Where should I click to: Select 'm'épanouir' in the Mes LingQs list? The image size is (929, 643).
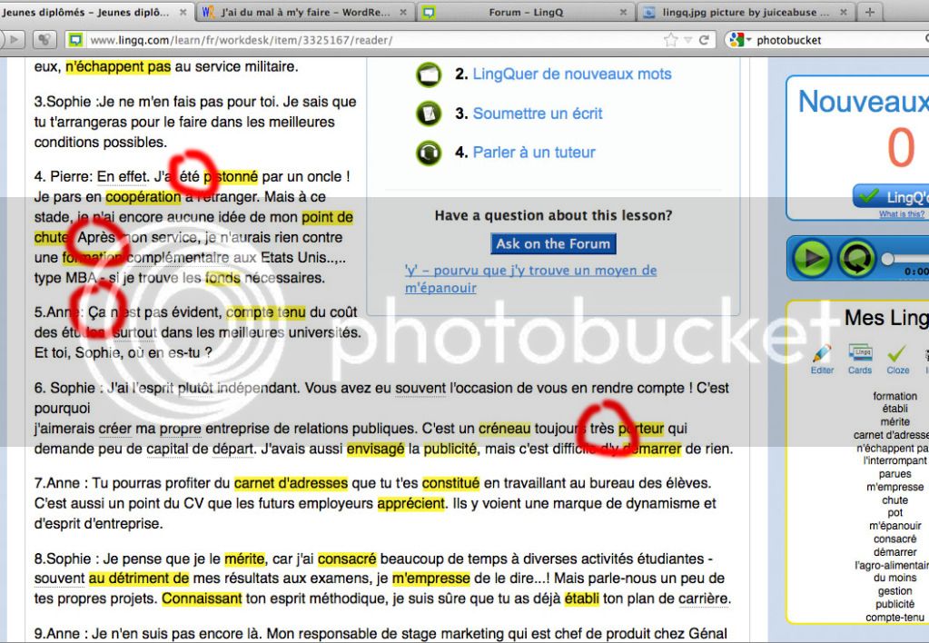click(x=894, y=526)
